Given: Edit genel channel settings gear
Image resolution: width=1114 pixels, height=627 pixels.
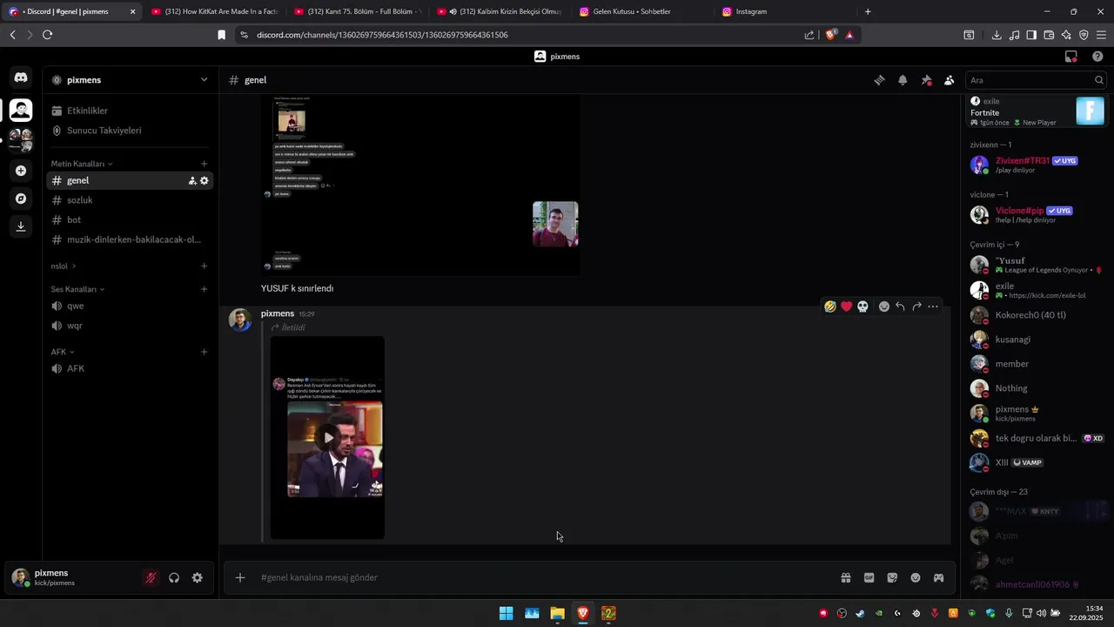Looking at the screenshot, I should click(205, 181).
